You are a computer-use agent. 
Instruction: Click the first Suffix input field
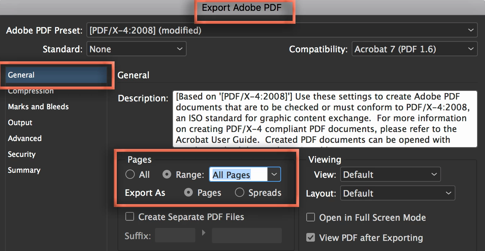(x=175, y=235)
